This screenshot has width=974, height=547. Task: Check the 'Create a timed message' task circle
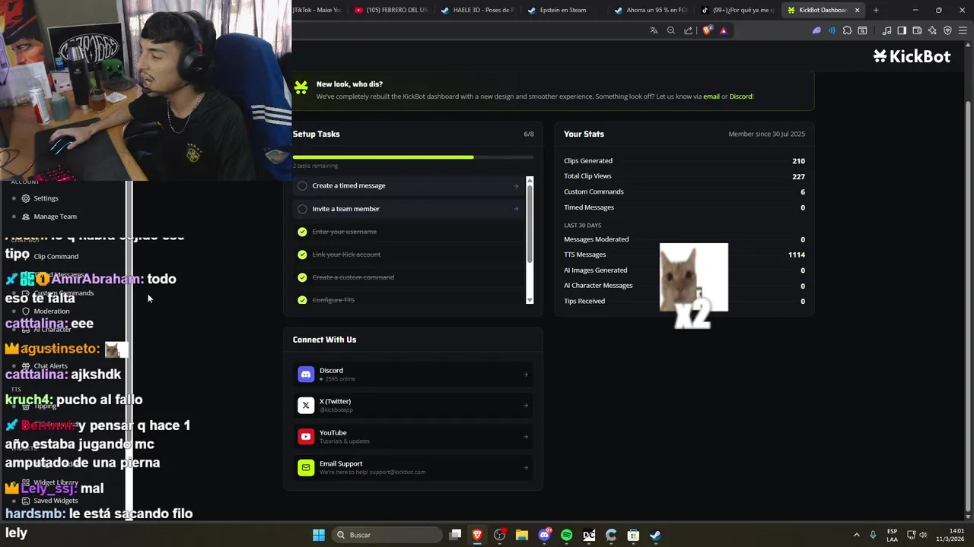pyautogui.click(x=302, y=185)
